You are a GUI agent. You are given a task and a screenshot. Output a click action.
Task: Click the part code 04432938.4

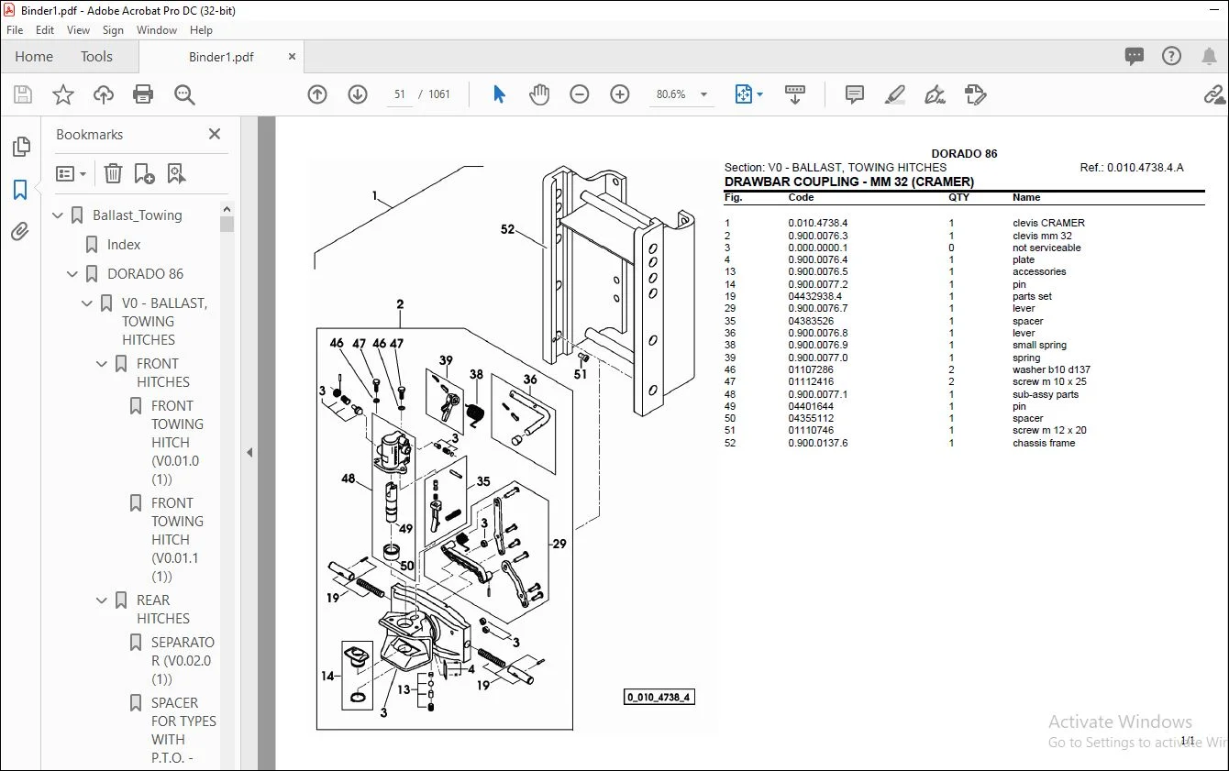tap(814, 296)
